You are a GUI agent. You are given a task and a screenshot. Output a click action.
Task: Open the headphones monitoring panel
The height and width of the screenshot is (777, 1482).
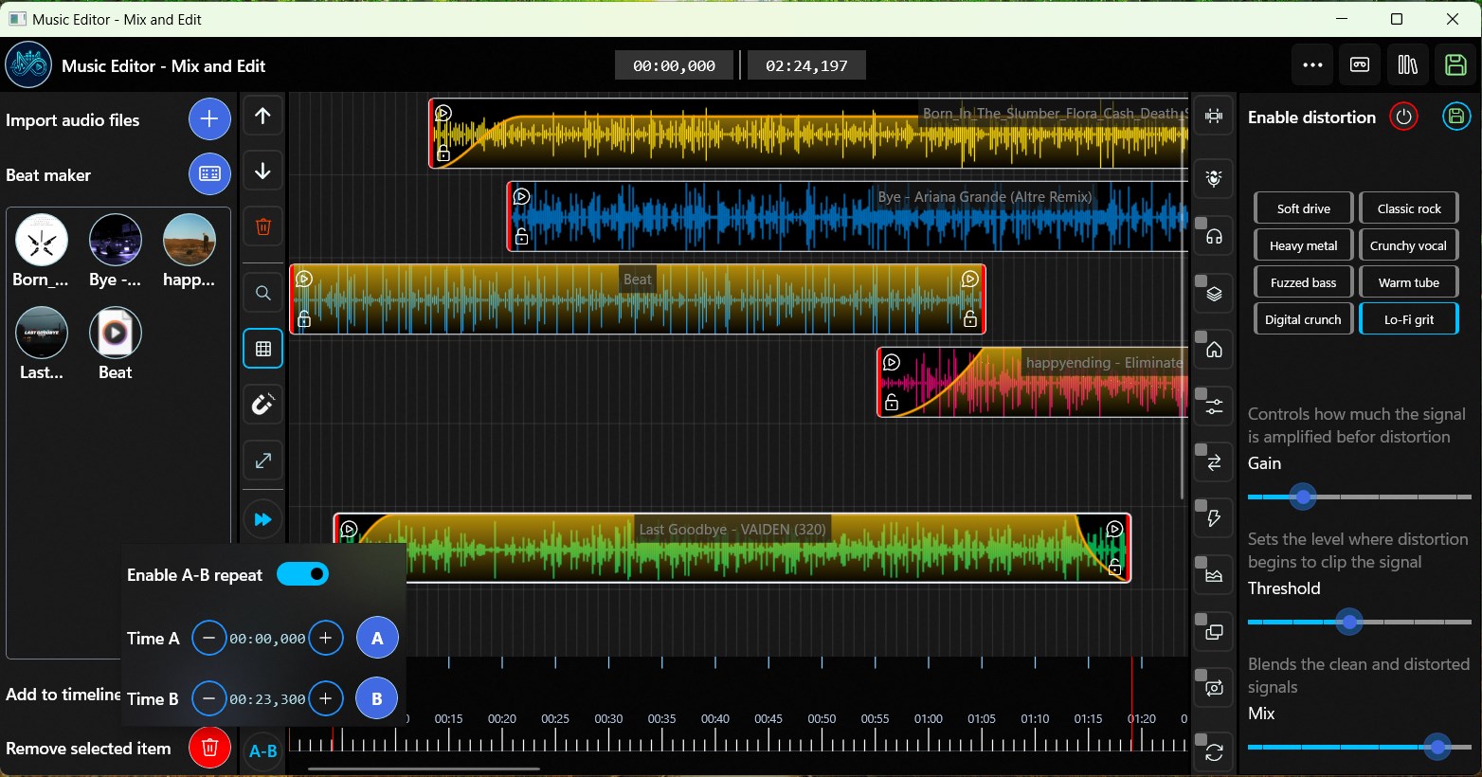click(x=1214, y=236)
